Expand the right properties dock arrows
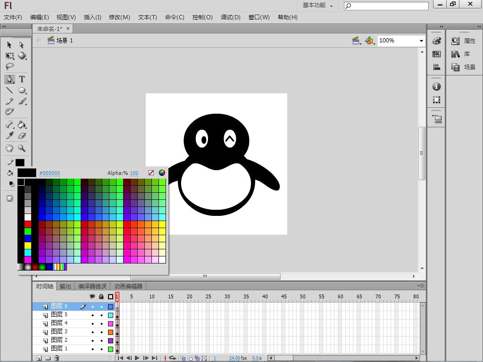The image size is (483, 362). click(479, 26)
